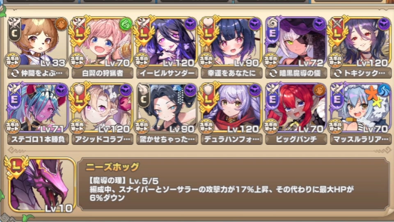Select the デュラハンフォ skill name button
The width and height of the screenshot is (394, 222).
point(231,139)
